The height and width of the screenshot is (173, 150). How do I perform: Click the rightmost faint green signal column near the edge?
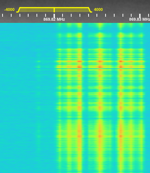[x=142, y=97]
